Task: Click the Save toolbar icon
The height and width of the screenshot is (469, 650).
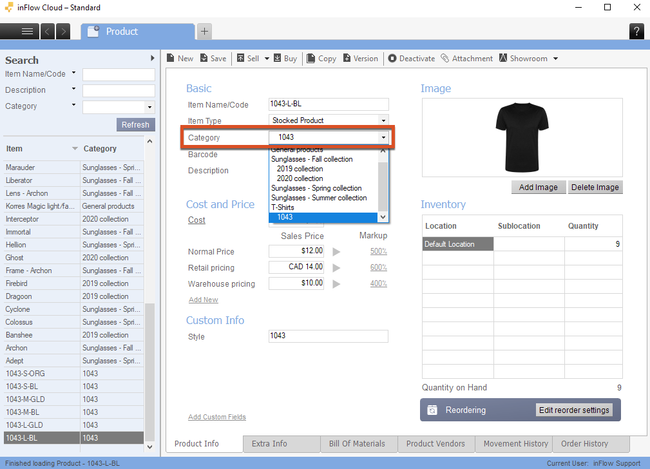Action: [x=204, y=59]
